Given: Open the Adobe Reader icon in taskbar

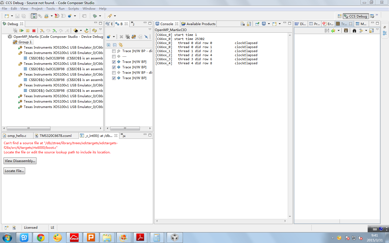Looking at the screenshot, I should point(140,238).
